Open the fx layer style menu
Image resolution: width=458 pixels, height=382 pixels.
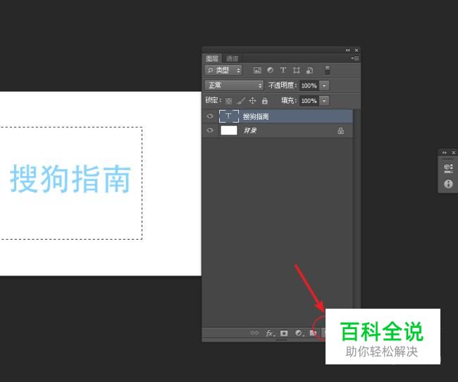click(270, 333)
